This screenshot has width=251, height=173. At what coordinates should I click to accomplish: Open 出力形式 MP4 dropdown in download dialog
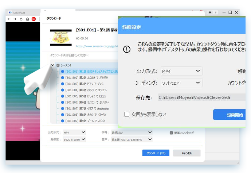tap(74, 132)
